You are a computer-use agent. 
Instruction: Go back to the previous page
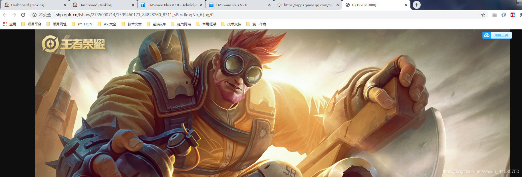coord(5,15)
